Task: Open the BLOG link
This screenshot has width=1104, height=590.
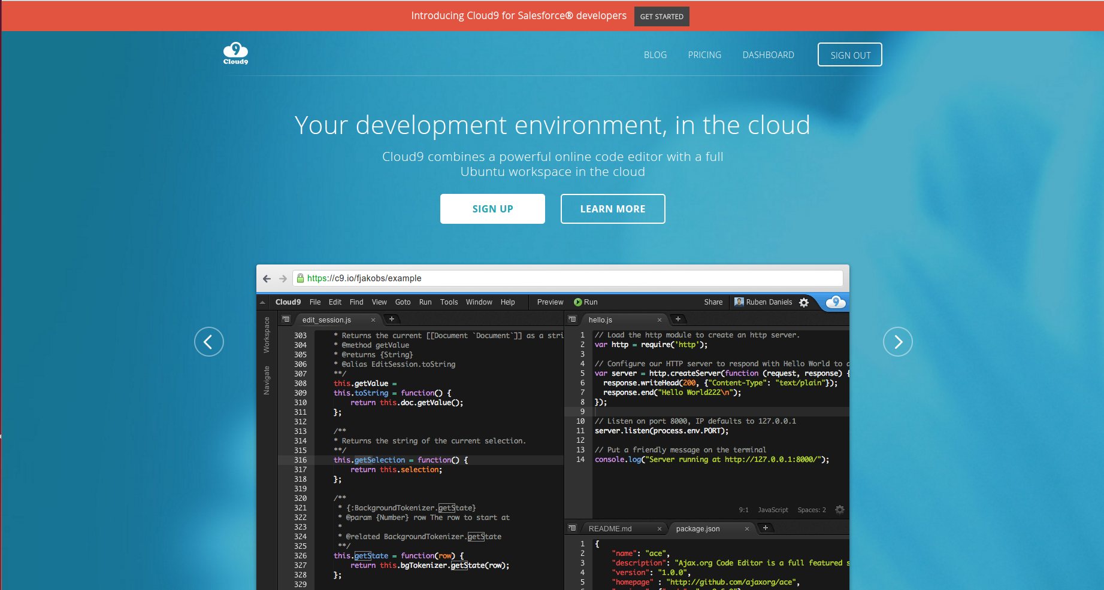Action: pyautogui.click(x=655, y=55)
